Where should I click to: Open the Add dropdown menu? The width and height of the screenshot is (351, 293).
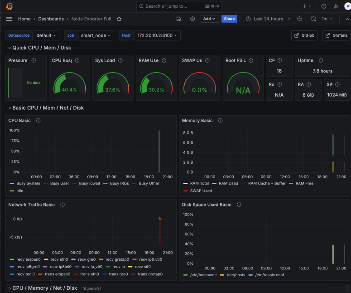coord(209,19)
